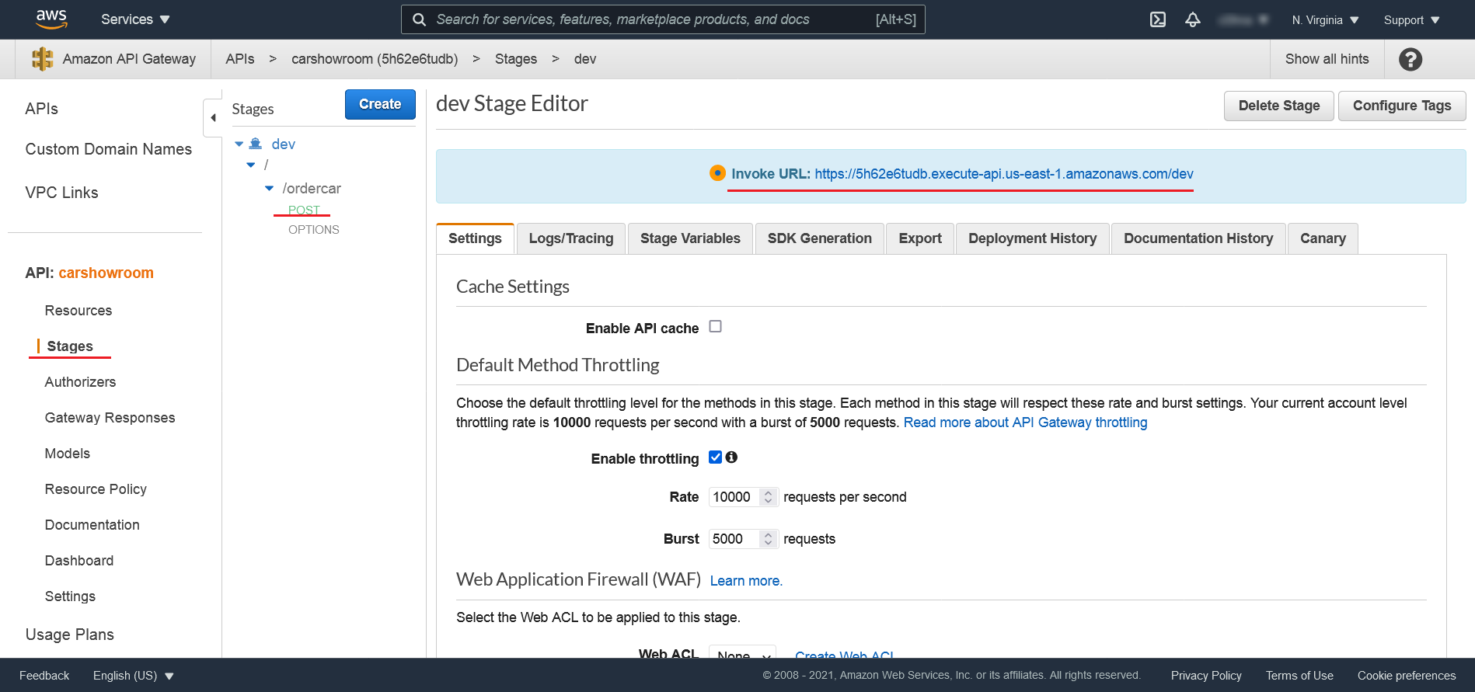The image size is (1475, 692).
Task: Open the Support dropdown menu
Action: tap(1411, 20)
